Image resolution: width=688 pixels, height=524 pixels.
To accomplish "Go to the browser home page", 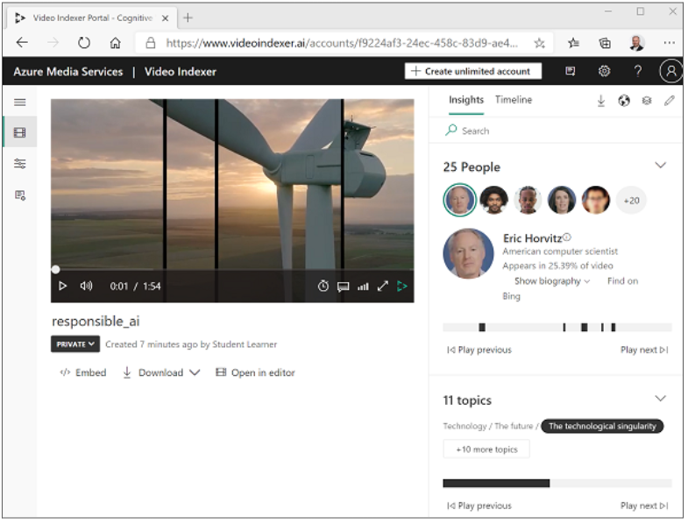I will (x=116, y=43).
